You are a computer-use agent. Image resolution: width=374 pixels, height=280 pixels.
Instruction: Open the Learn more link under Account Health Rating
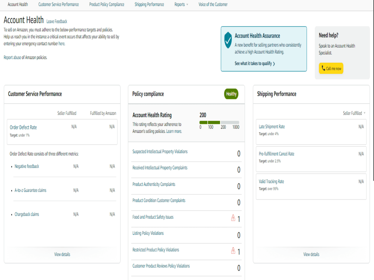click(x=174, y=131)
